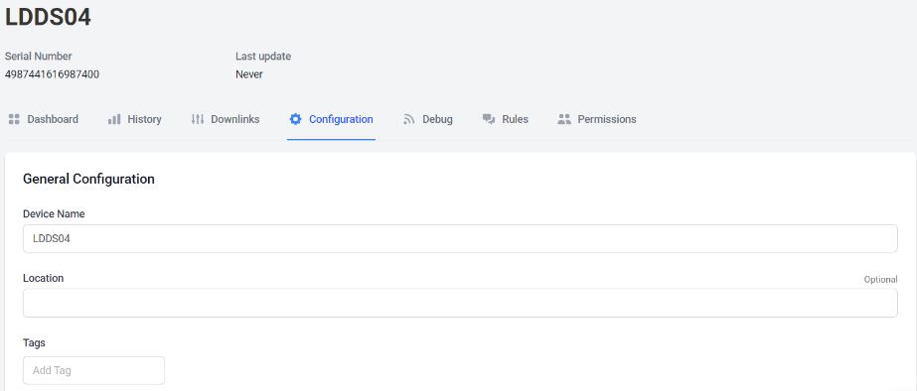Viewport: 917px width, 391px height.
Task: Click into the Location input field
Action: coord(460,303)
